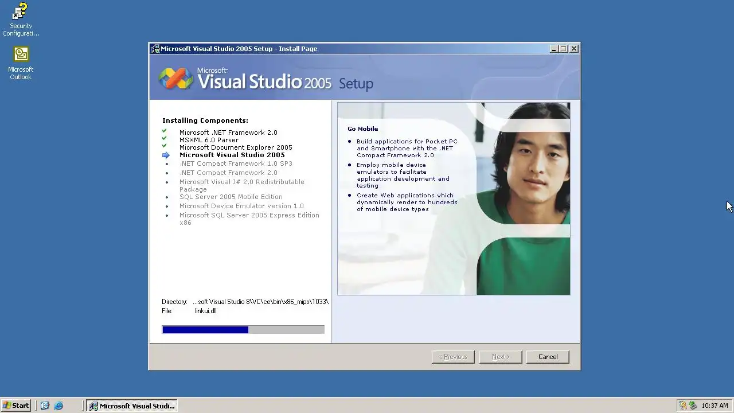Click the 'Go Mobile' heading
The width and height of the screenshot is (734, 413).
[x=362, y=128]
